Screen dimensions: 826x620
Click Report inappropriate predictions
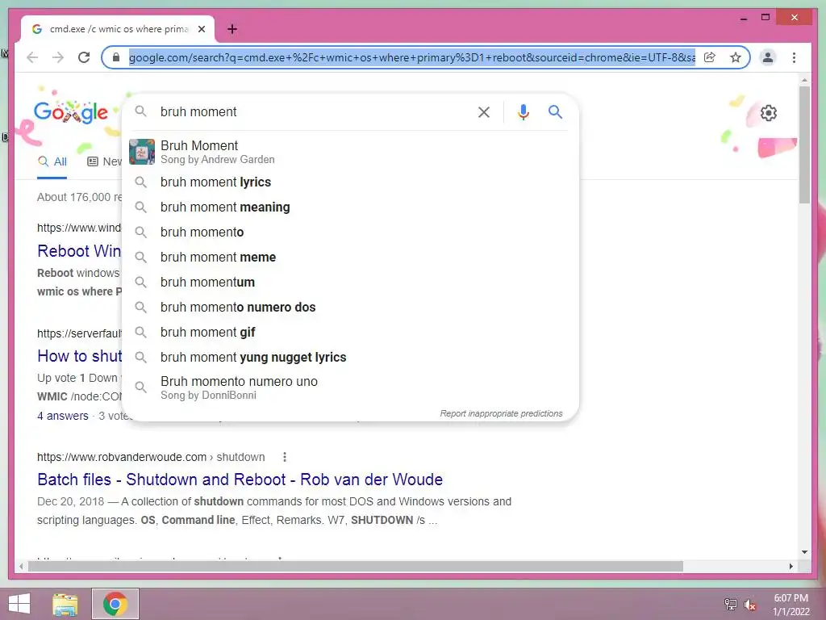501,414
